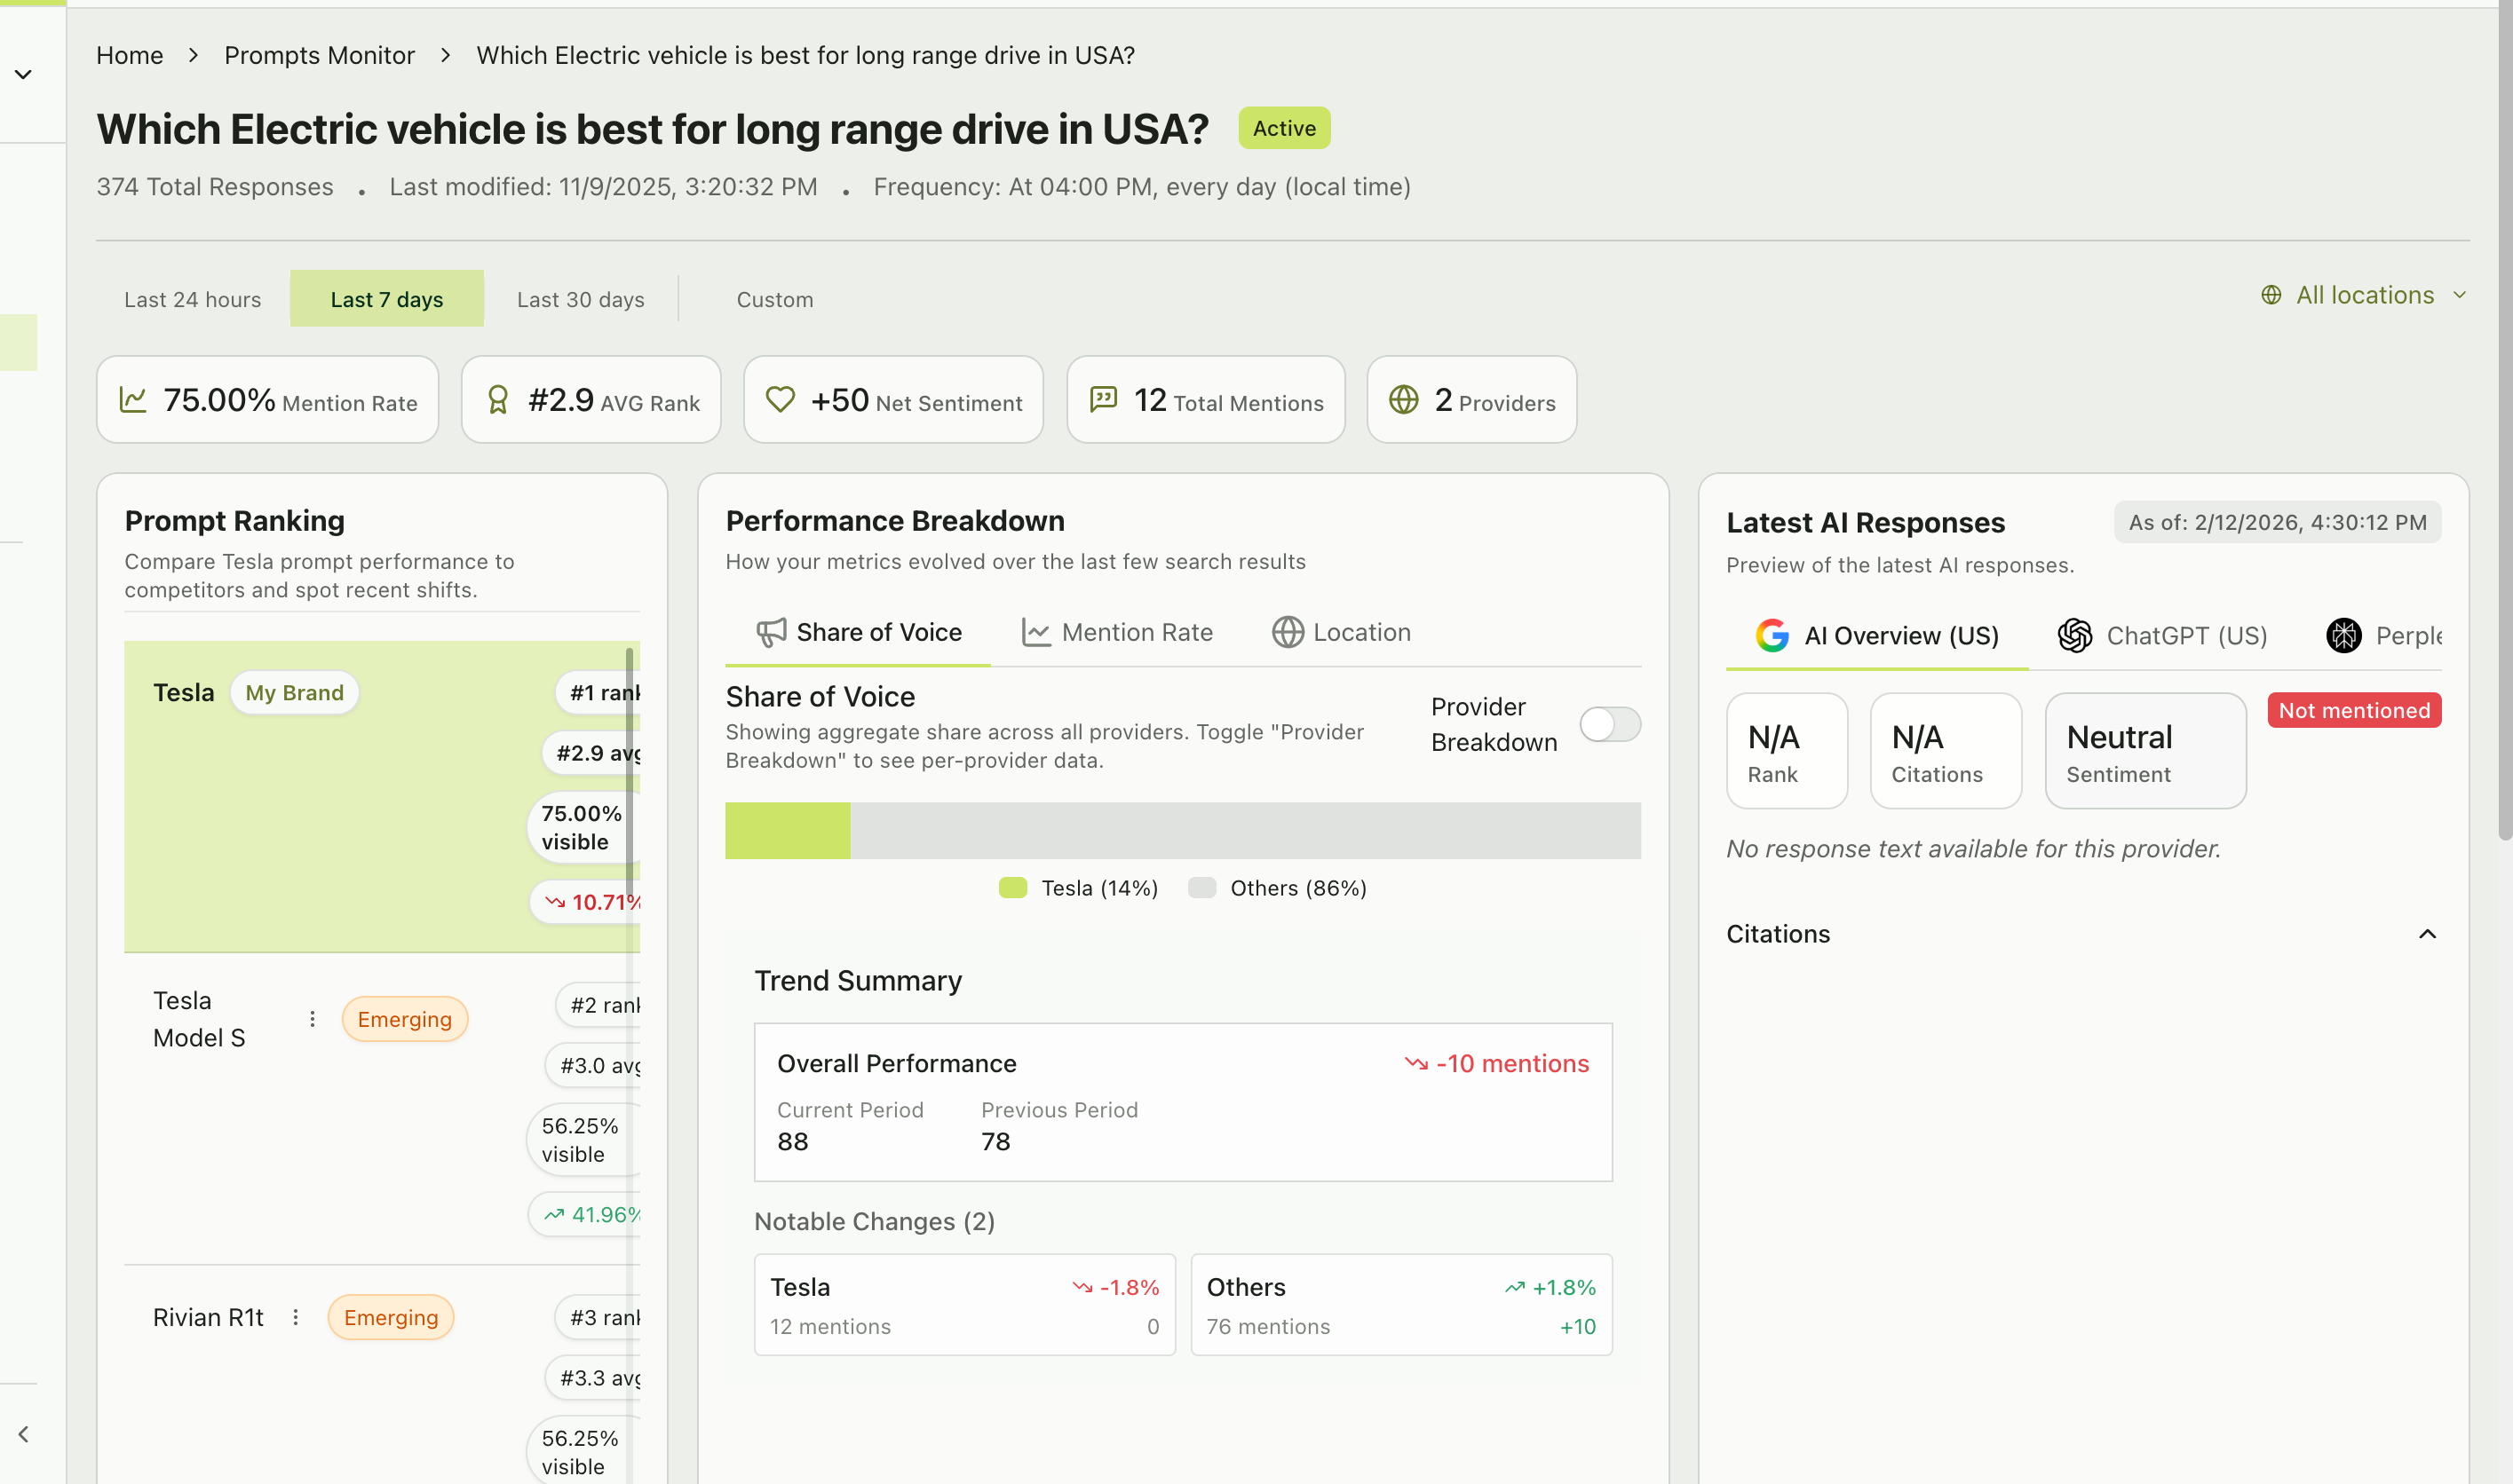The image size is (2513, 1484).
Task: Click the green Tesla legend swatch
Action: (x=1013, y=887)
